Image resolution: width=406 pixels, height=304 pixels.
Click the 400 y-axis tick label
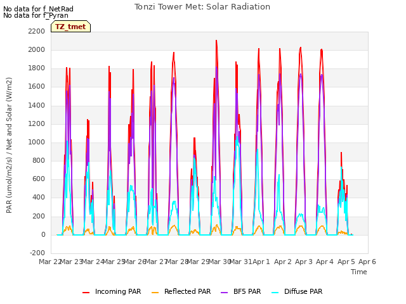click(39, 198)
